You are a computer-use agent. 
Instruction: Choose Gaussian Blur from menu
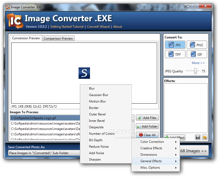pos(106,95)
